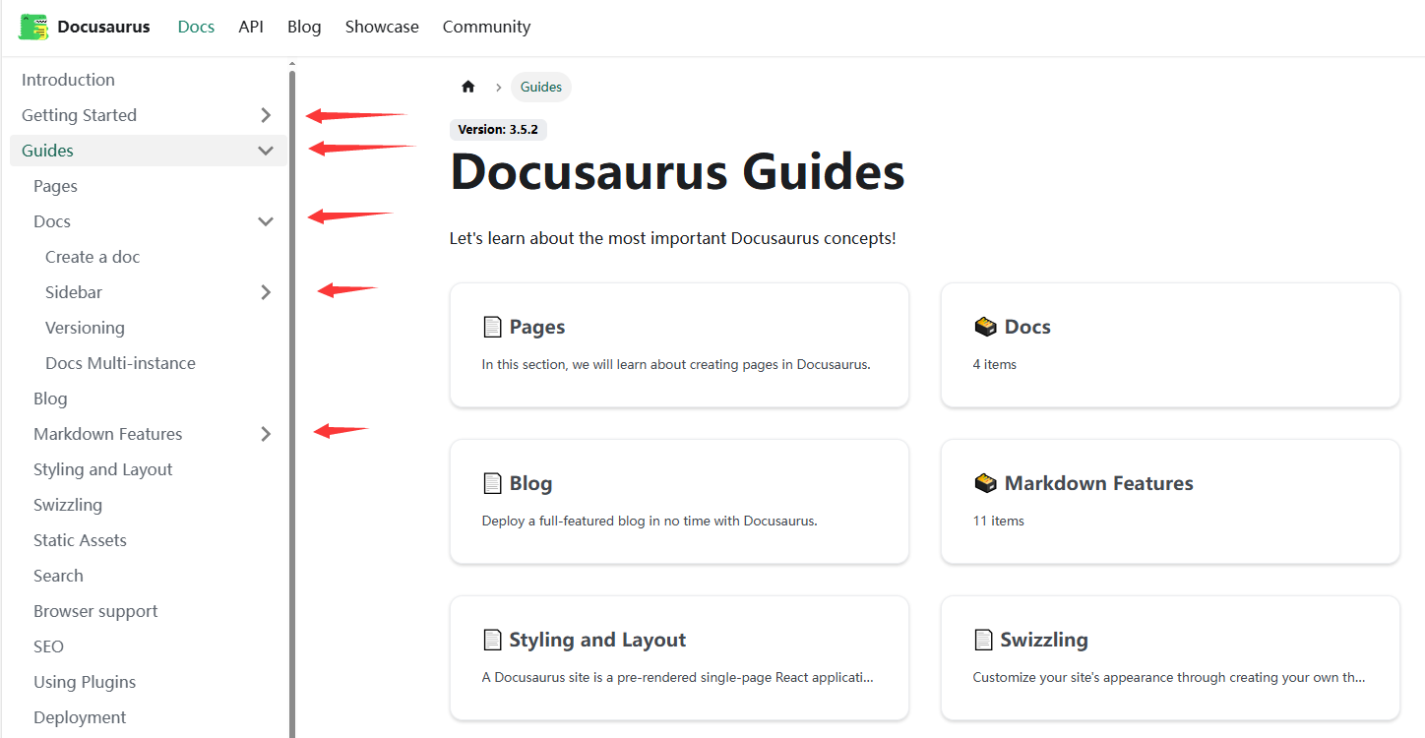Select the Docs sidebar subcategory label
Image resolution: width=1425 pixels, height=738 pixels.
pyautogui.click(x=52, y=221)
